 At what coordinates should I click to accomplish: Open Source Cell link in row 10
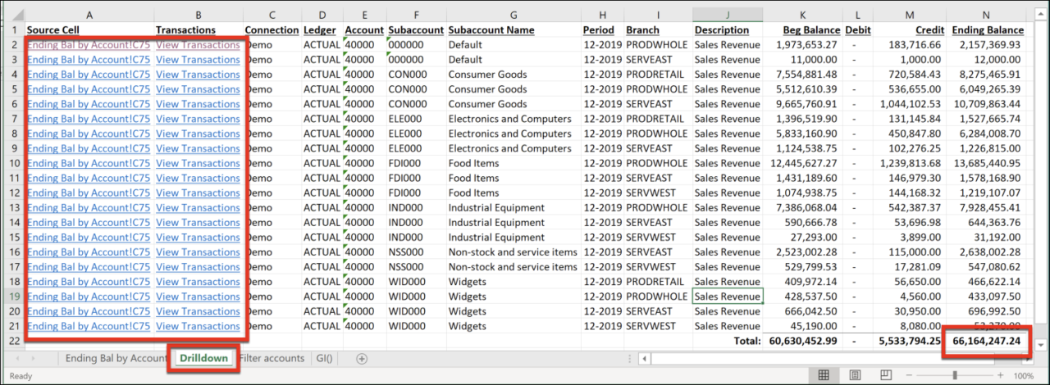88,163
